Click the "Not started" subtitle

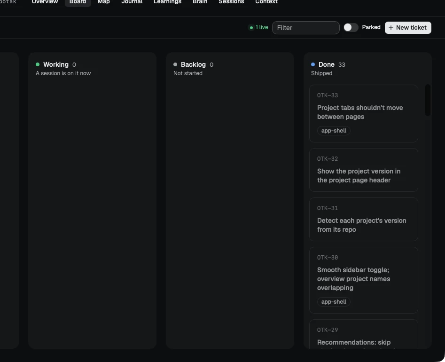pos(188,73)
